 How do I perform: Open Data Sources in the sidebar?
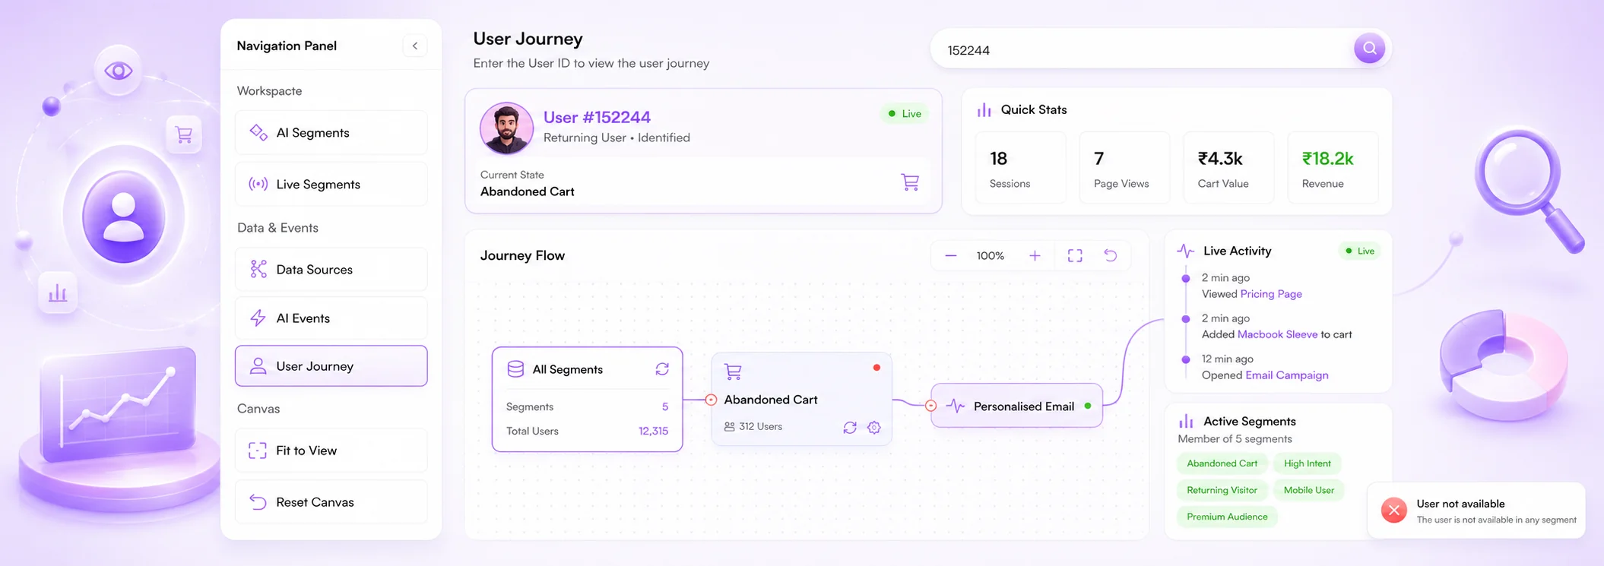331,269
